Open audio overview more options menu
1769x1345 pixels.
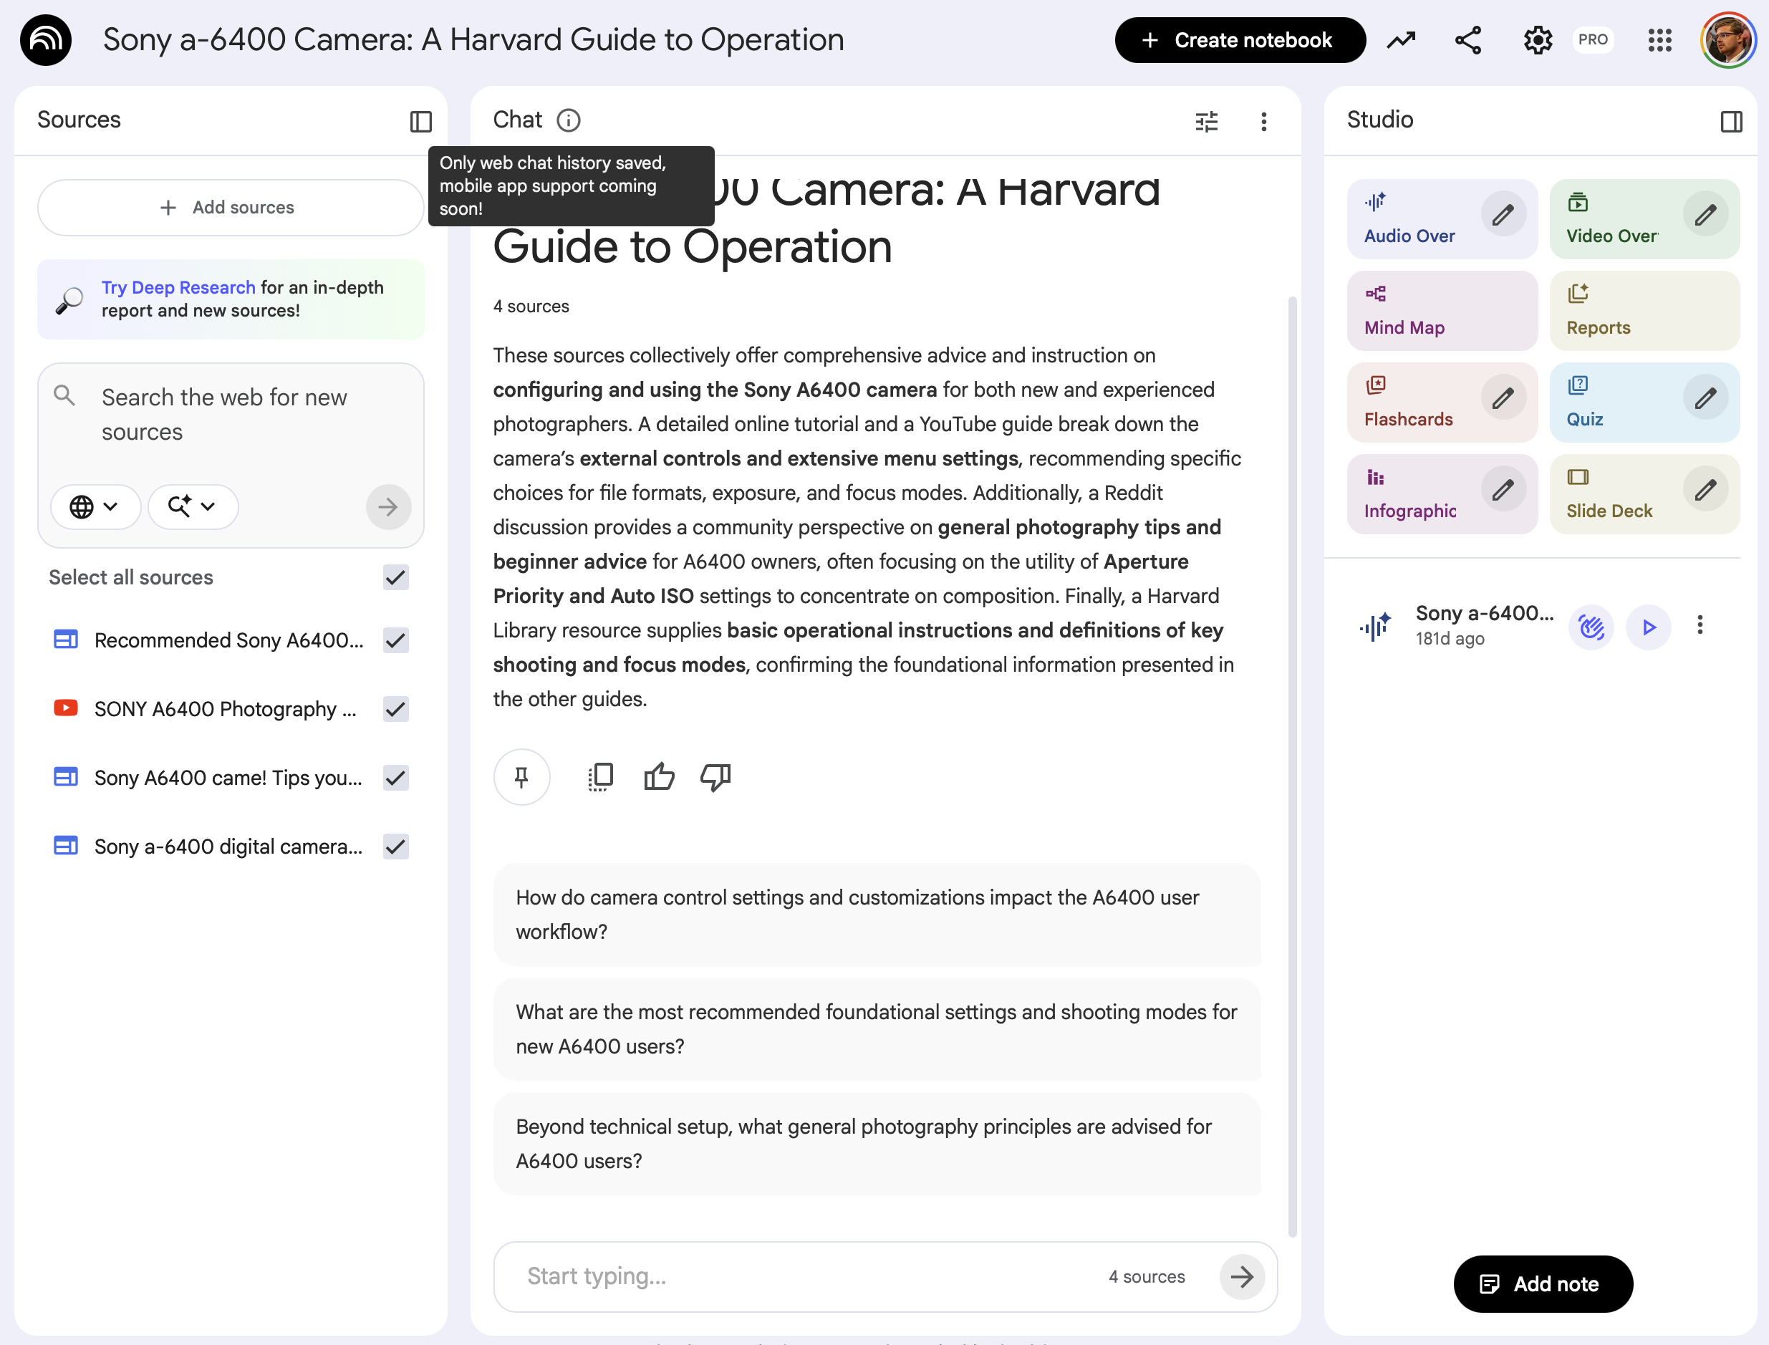click(x=1700, y=625)
